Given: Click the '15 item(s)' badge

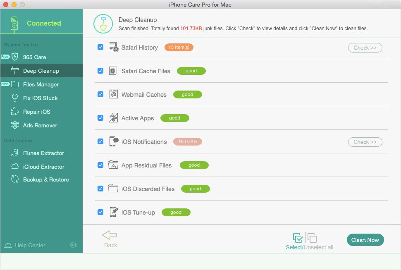Looking at the screenshot, I should (179, 47).
